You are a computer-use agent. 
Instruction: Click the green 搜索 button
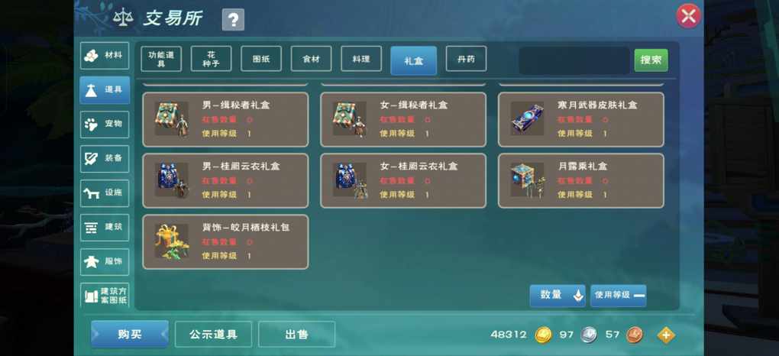651,60
